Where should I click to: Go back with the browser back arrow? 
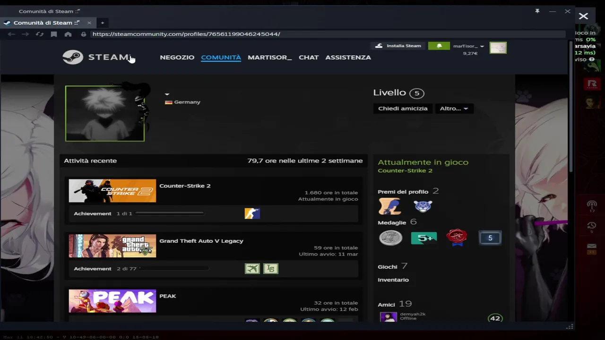coord(11,34)
